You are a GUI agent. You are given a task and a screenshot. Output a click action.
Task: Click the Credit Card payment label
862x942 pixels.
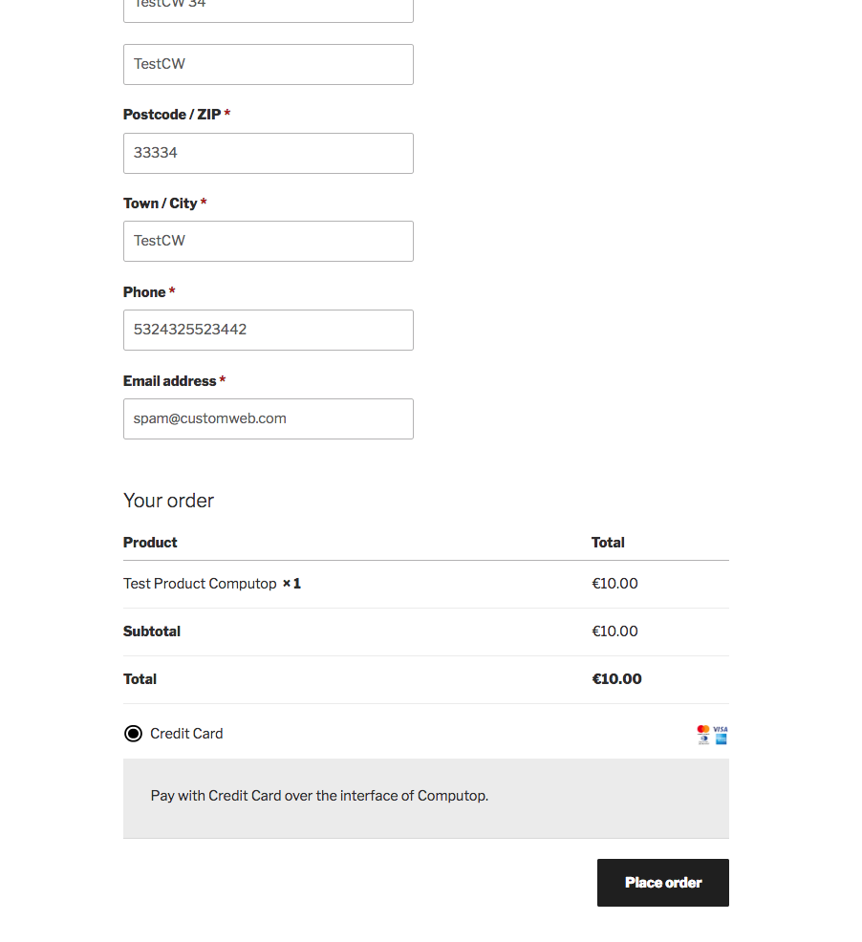coord(186,734)
